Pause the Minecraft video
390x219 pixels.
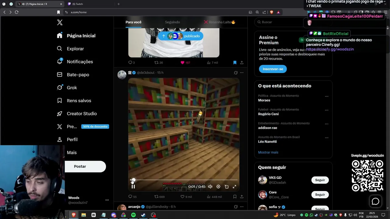pos(133,186)
